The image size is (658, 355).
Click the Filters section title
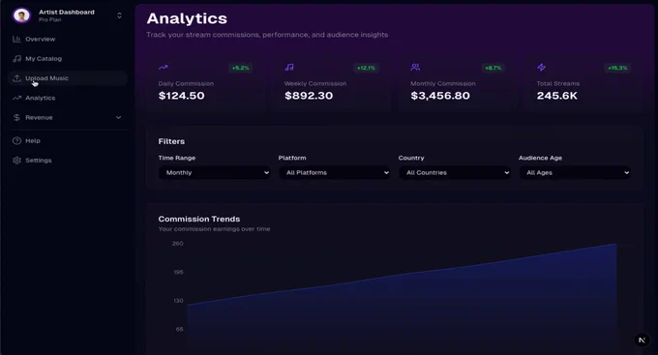coord(171,141)
